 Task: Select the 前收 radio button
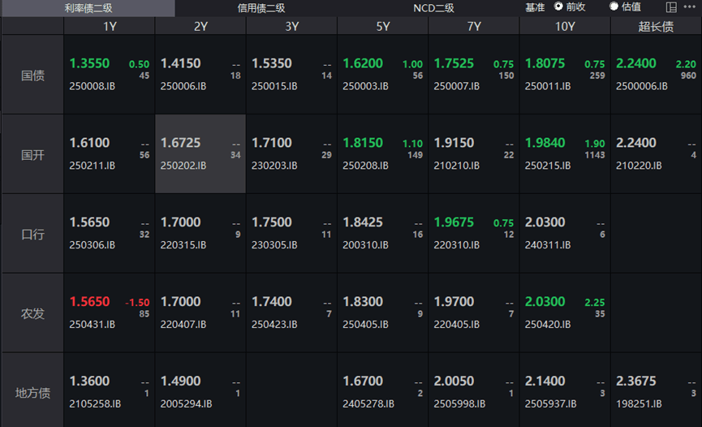click(x=559, y=6)
